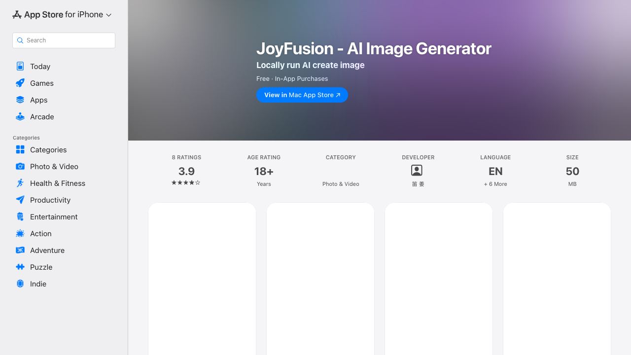Open Action category label
Image resolution: width=631 pixels, height=355 pixels.
(x=41, y=234)
